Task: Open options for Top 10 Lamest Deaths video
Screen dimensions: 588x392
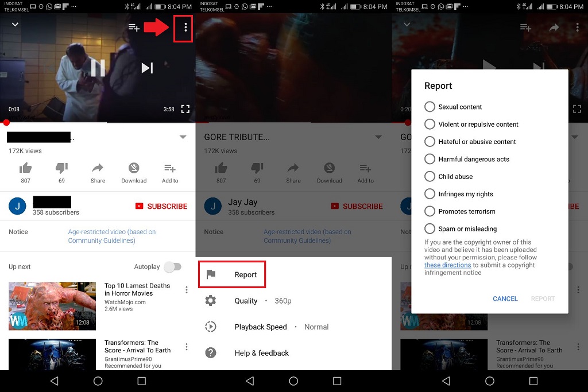Action: (x=186, y=290)
